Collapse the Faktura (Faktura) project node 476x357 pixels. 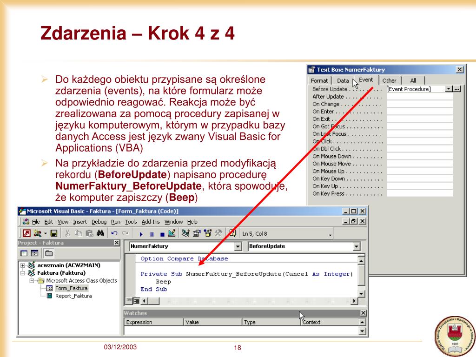(23, 273)
